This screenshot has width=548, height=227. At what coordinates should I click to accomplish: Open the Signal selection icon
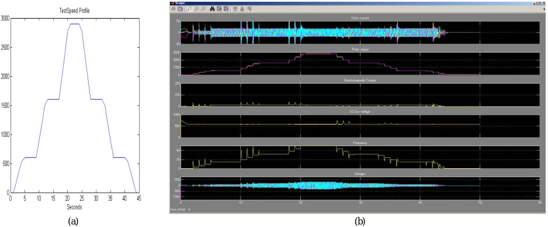click(249, 9)
